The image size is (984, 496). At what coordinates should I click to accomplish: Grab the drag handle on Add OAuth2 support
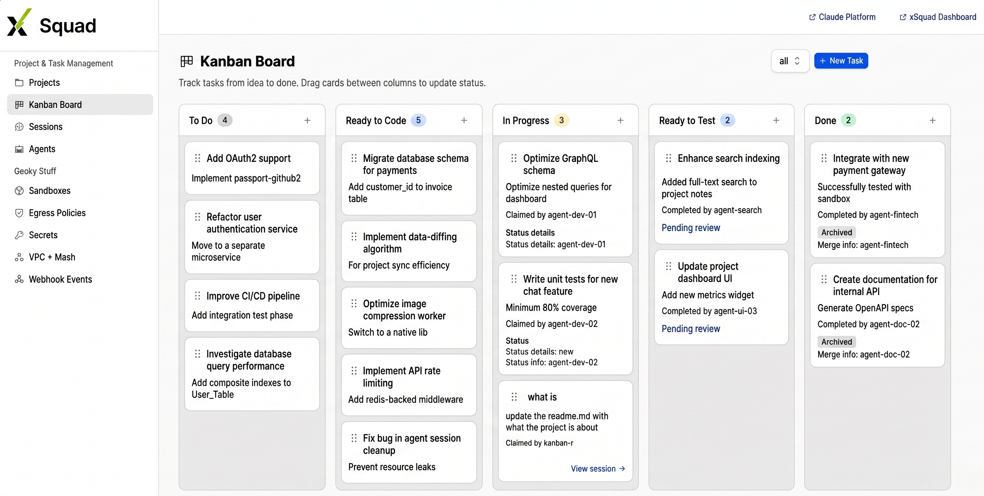coord(198,158)
